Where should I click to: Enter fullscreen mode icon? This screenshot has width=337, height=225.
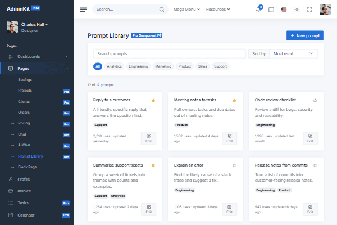pyautogui.click(x=309, y=10)
